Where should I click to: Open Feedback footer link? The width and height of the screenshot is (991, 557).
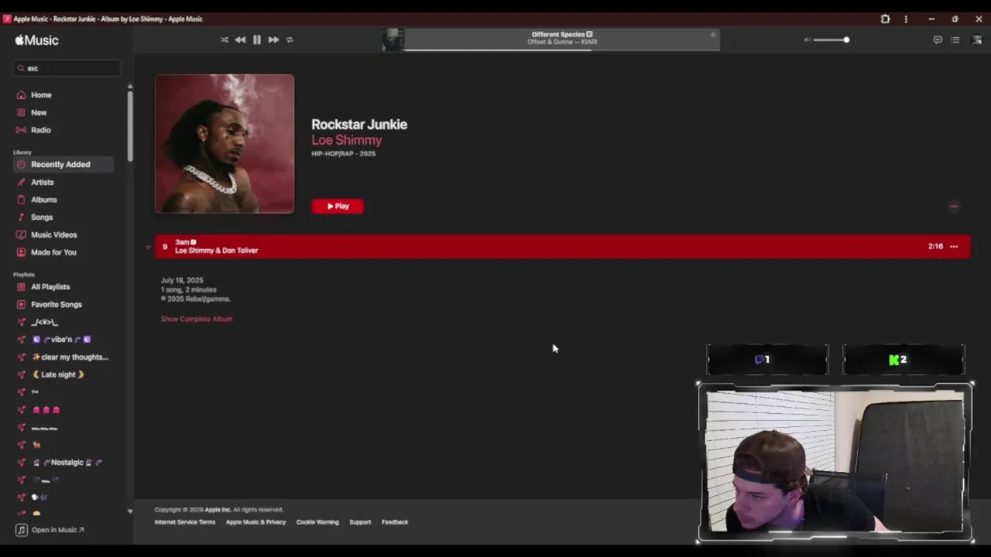pyautogui.click(x=395, y=522)
